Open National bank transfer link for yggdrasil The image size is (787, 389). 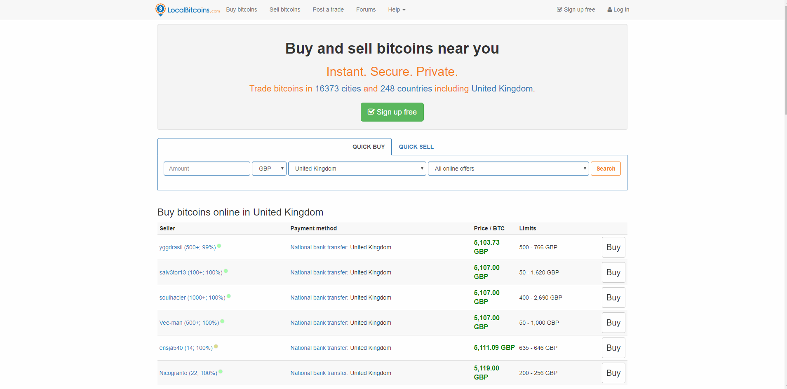click(319, 247)
